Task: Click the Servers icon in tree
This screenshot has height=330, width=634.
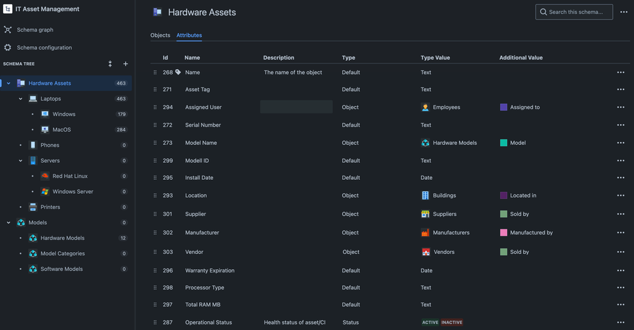Action: [33, 160]
